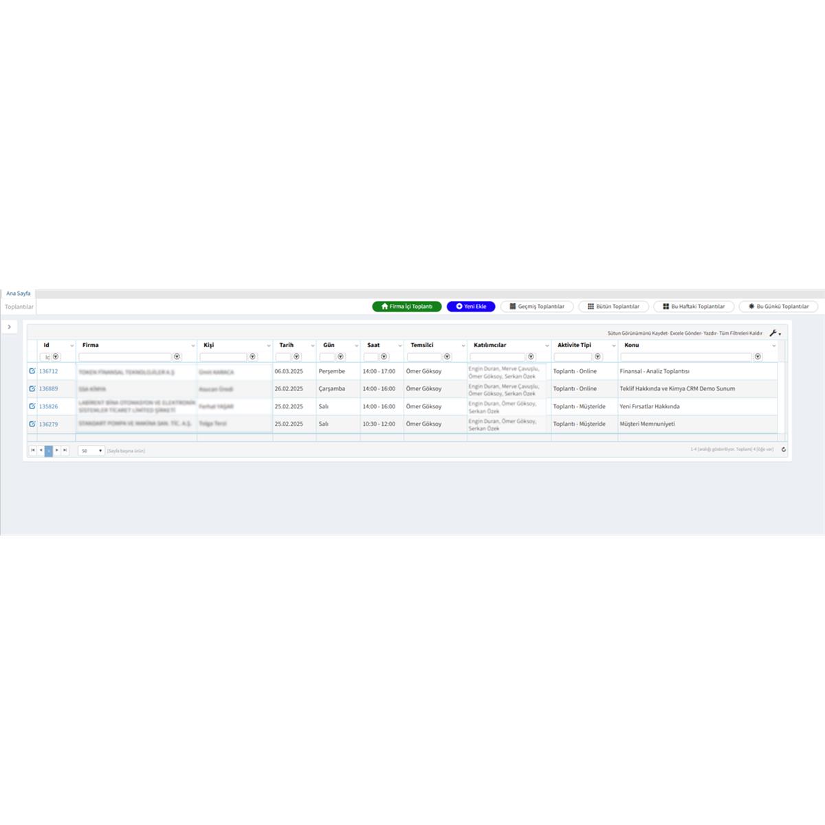The height and width of the screenshot is (825, 825).
Task: Go to the previous grid page
Action: [41, 451]
